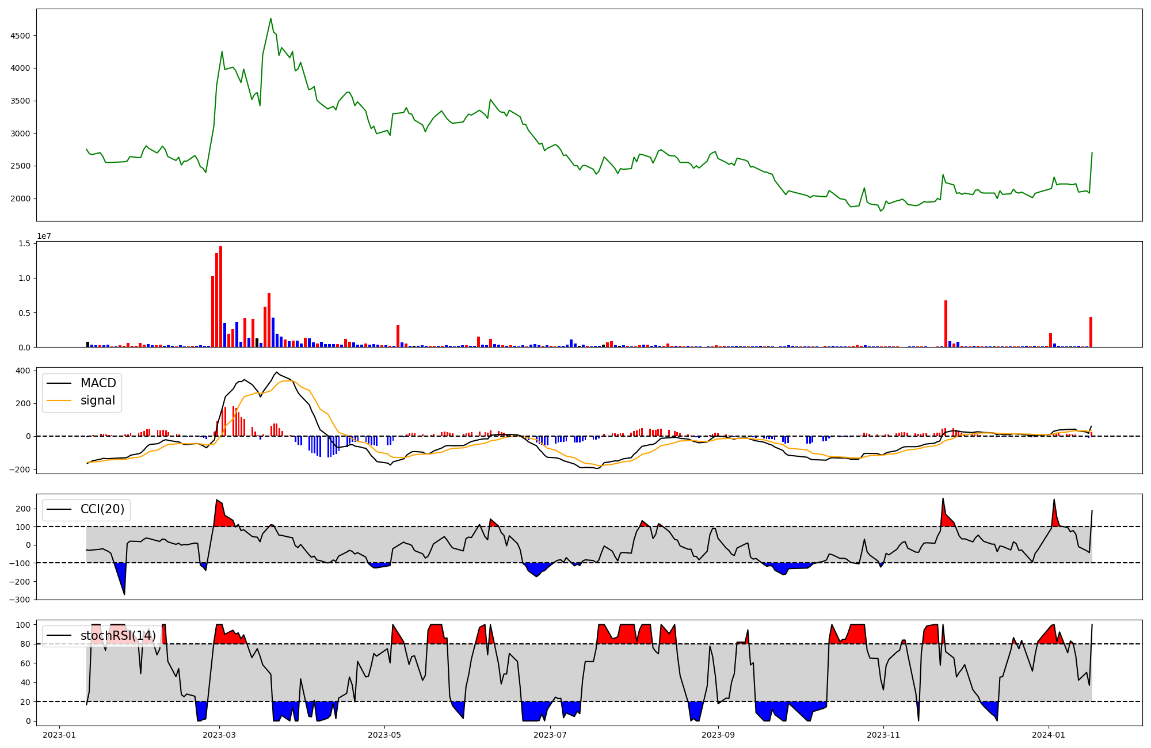Image resolution: width=1151 pixels, height=748 pixels.
Task: Click the CCI(20) legend entry
Action: click(x=102, y=509)
